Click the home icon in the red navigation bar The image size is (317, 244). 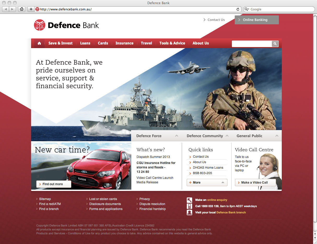39,43
